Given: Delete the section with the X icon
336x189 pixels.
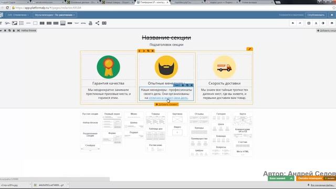Looking at the screenshot, I should coord(5,30).
